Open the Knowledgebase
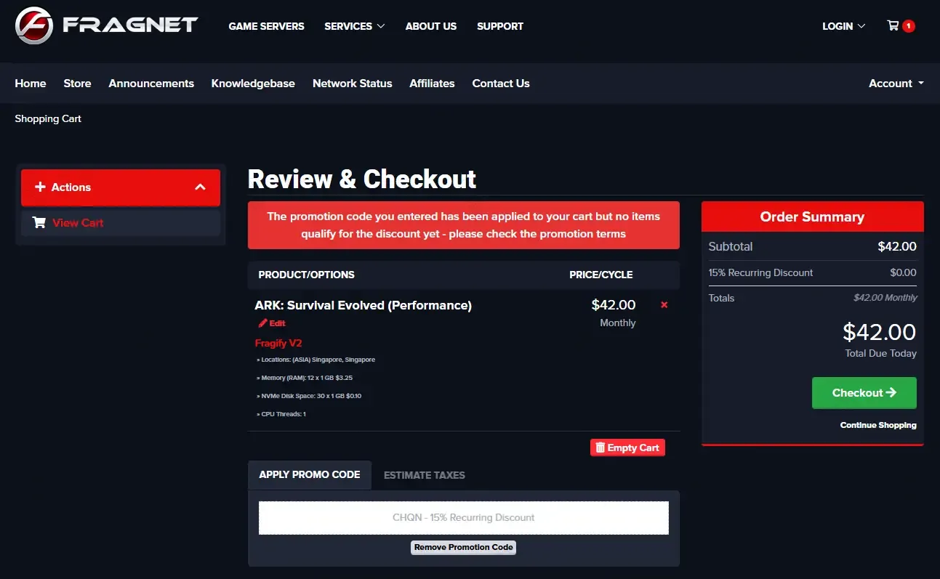This screenshot has height=579, width=940. pos(253,84)
